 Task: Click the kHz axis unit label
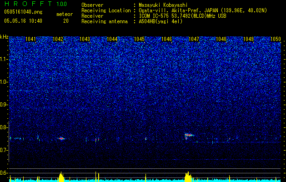pyautogui.click(x=4, y=37)
